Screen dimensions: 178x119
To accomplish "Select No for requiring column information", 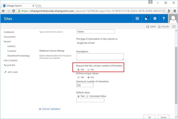I will coord(89,69).
